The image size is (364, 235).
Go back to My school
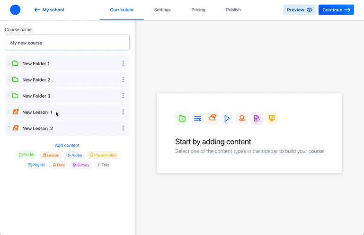pos(49,10)
